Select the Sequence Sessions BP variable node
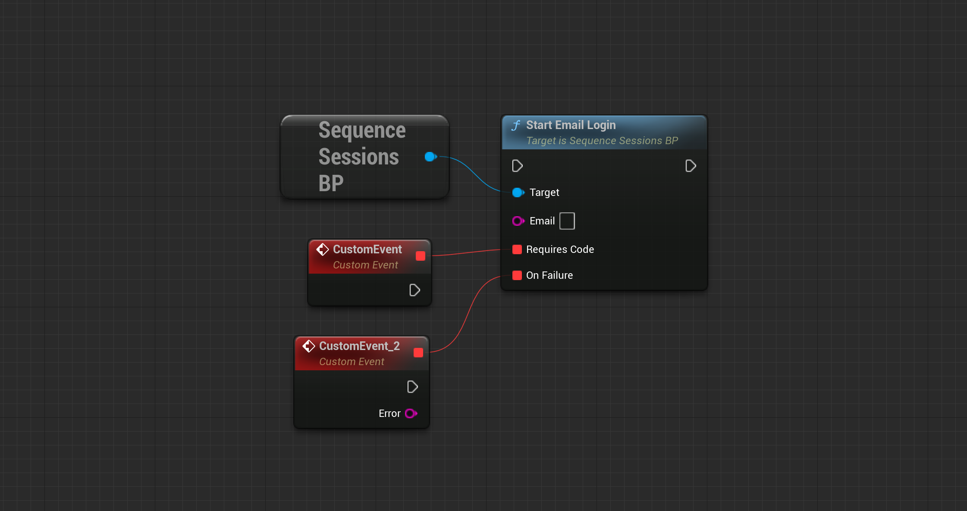This screenshot has width=967, height=511. click(361, 157)
